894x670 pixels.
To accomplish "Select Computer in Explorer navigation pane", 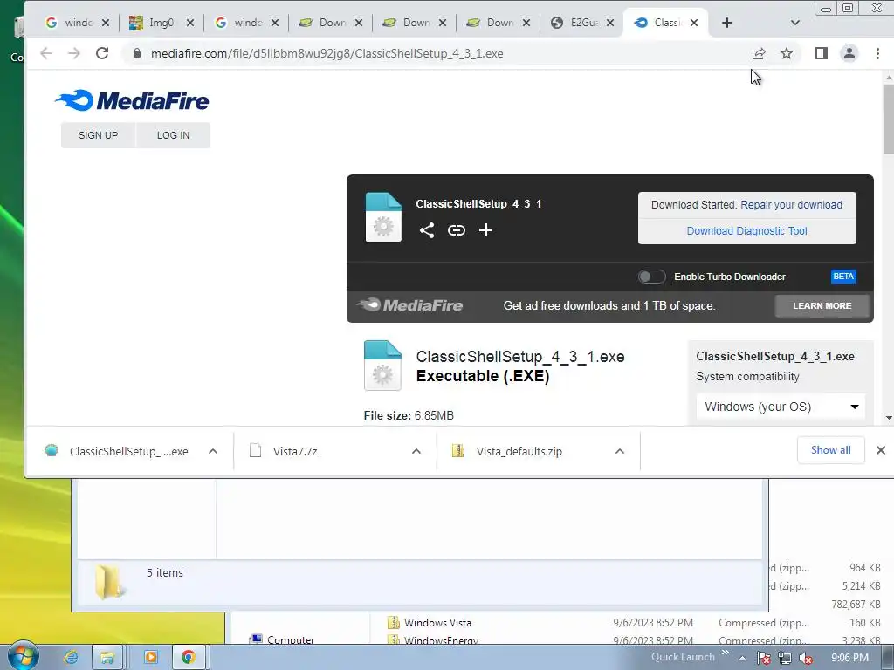I will pyautogui.click(x=291, y=639).
